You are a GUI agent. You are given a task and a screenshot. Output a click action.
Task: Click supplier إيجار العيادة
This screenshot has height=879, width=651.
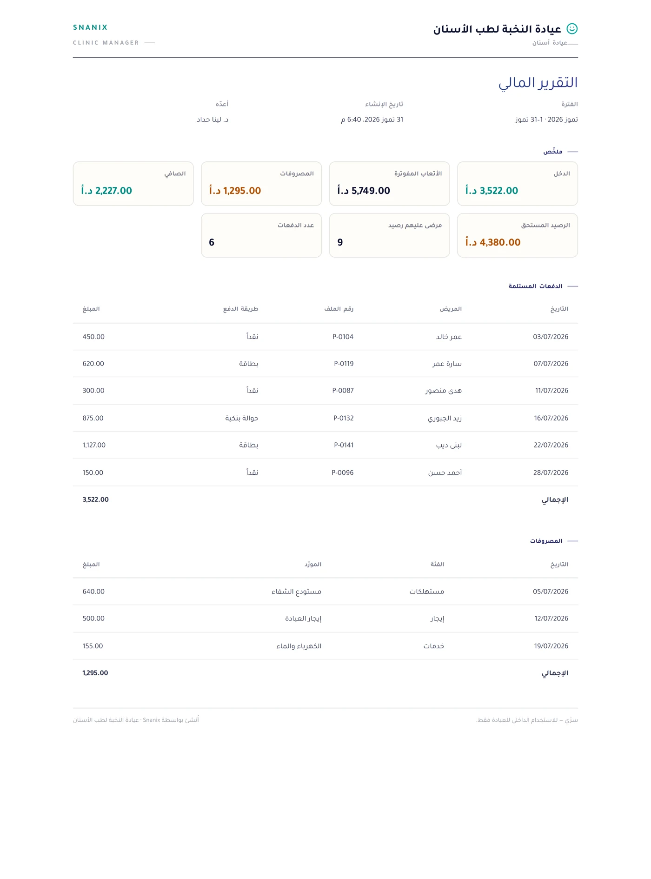pyautogui.click(x=303, y=619)
